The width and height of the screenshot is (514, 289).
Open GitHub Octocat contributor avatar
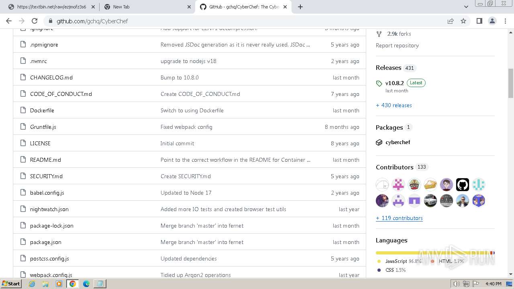(463, 185)
